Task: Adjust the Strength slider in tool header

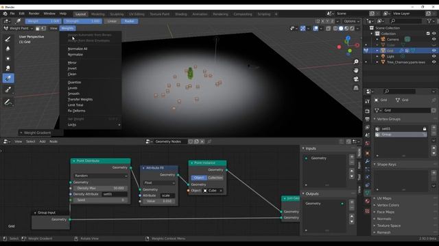Action: 82,21
